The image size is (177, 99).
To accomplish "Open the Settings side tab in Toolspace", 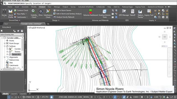I will pos(25,52).
